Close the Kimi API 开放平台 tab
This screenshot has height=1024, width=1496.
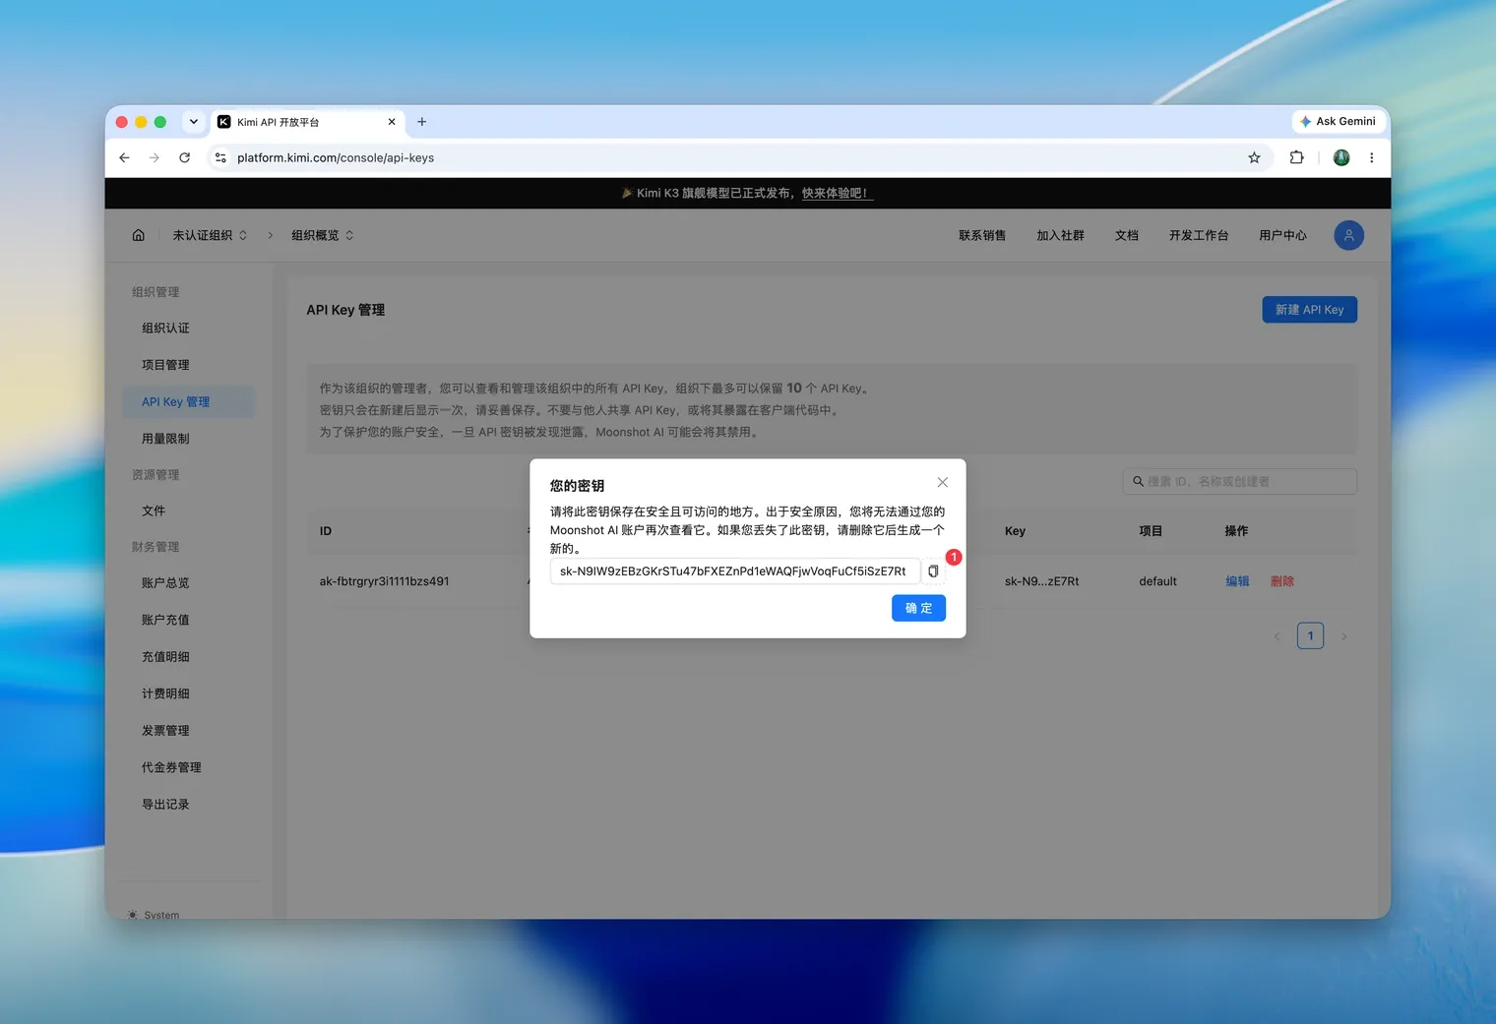click(x=392, y=122)
